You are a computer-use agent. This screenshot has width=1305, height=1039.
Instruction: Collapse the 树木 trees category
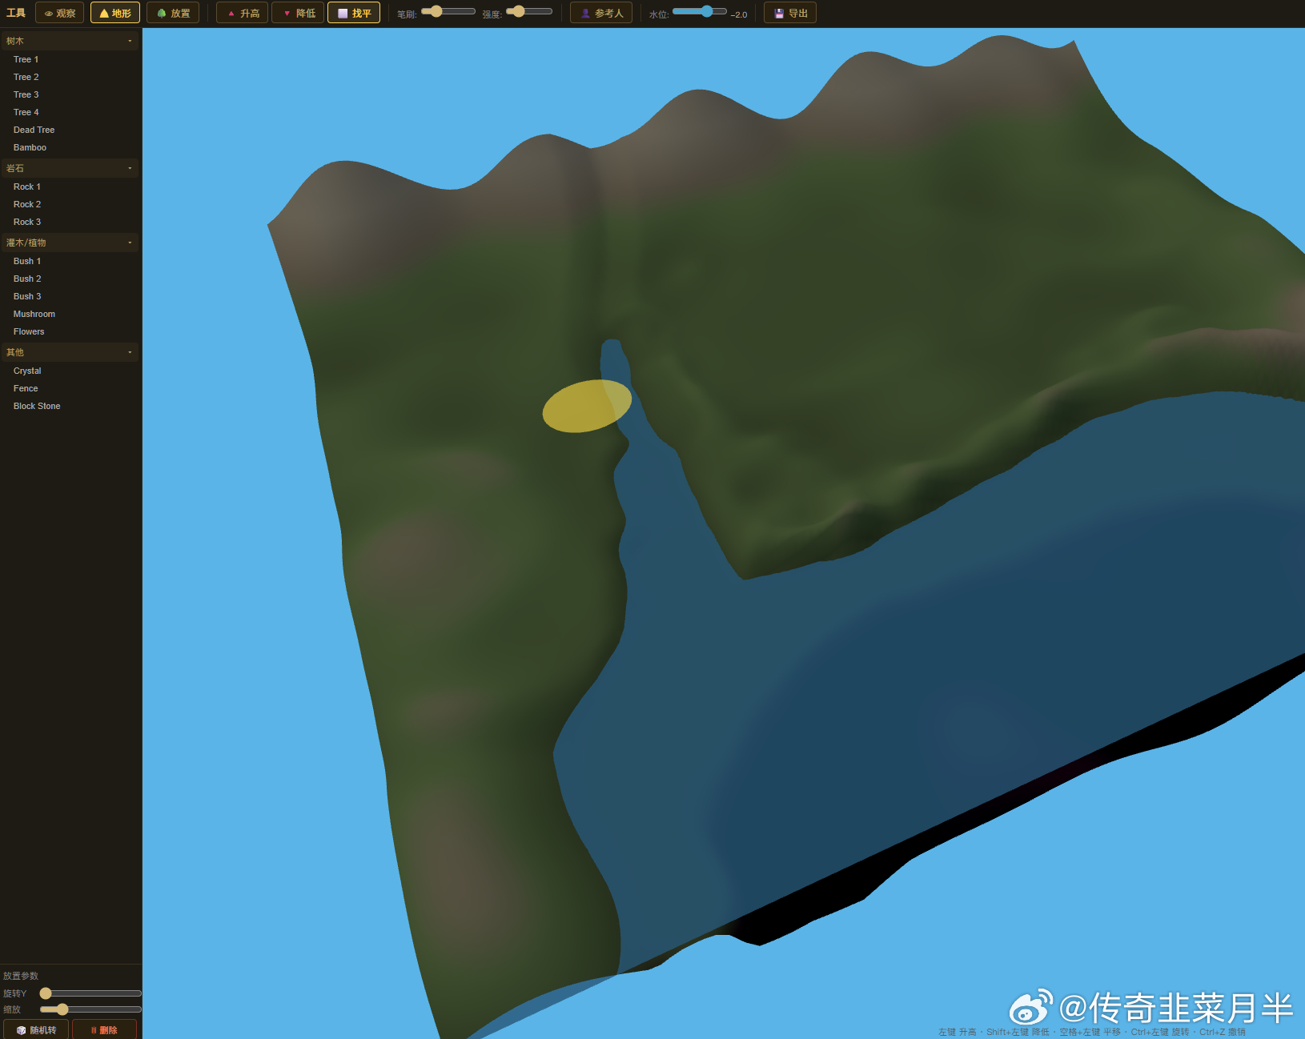[x=70, y=41]
